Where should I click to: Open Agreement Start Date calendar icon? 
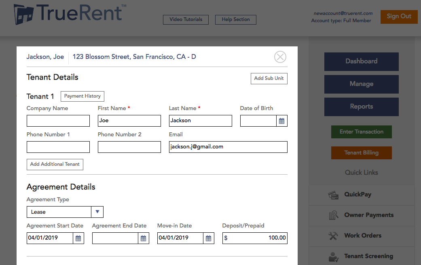point(78,238)
